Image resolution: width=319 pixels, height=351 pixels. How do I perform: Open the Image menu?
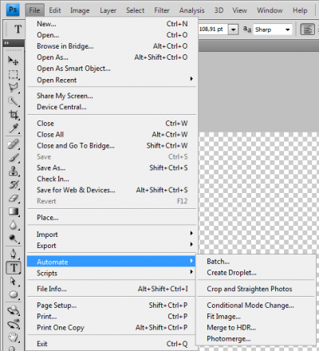tap(80, 10)
